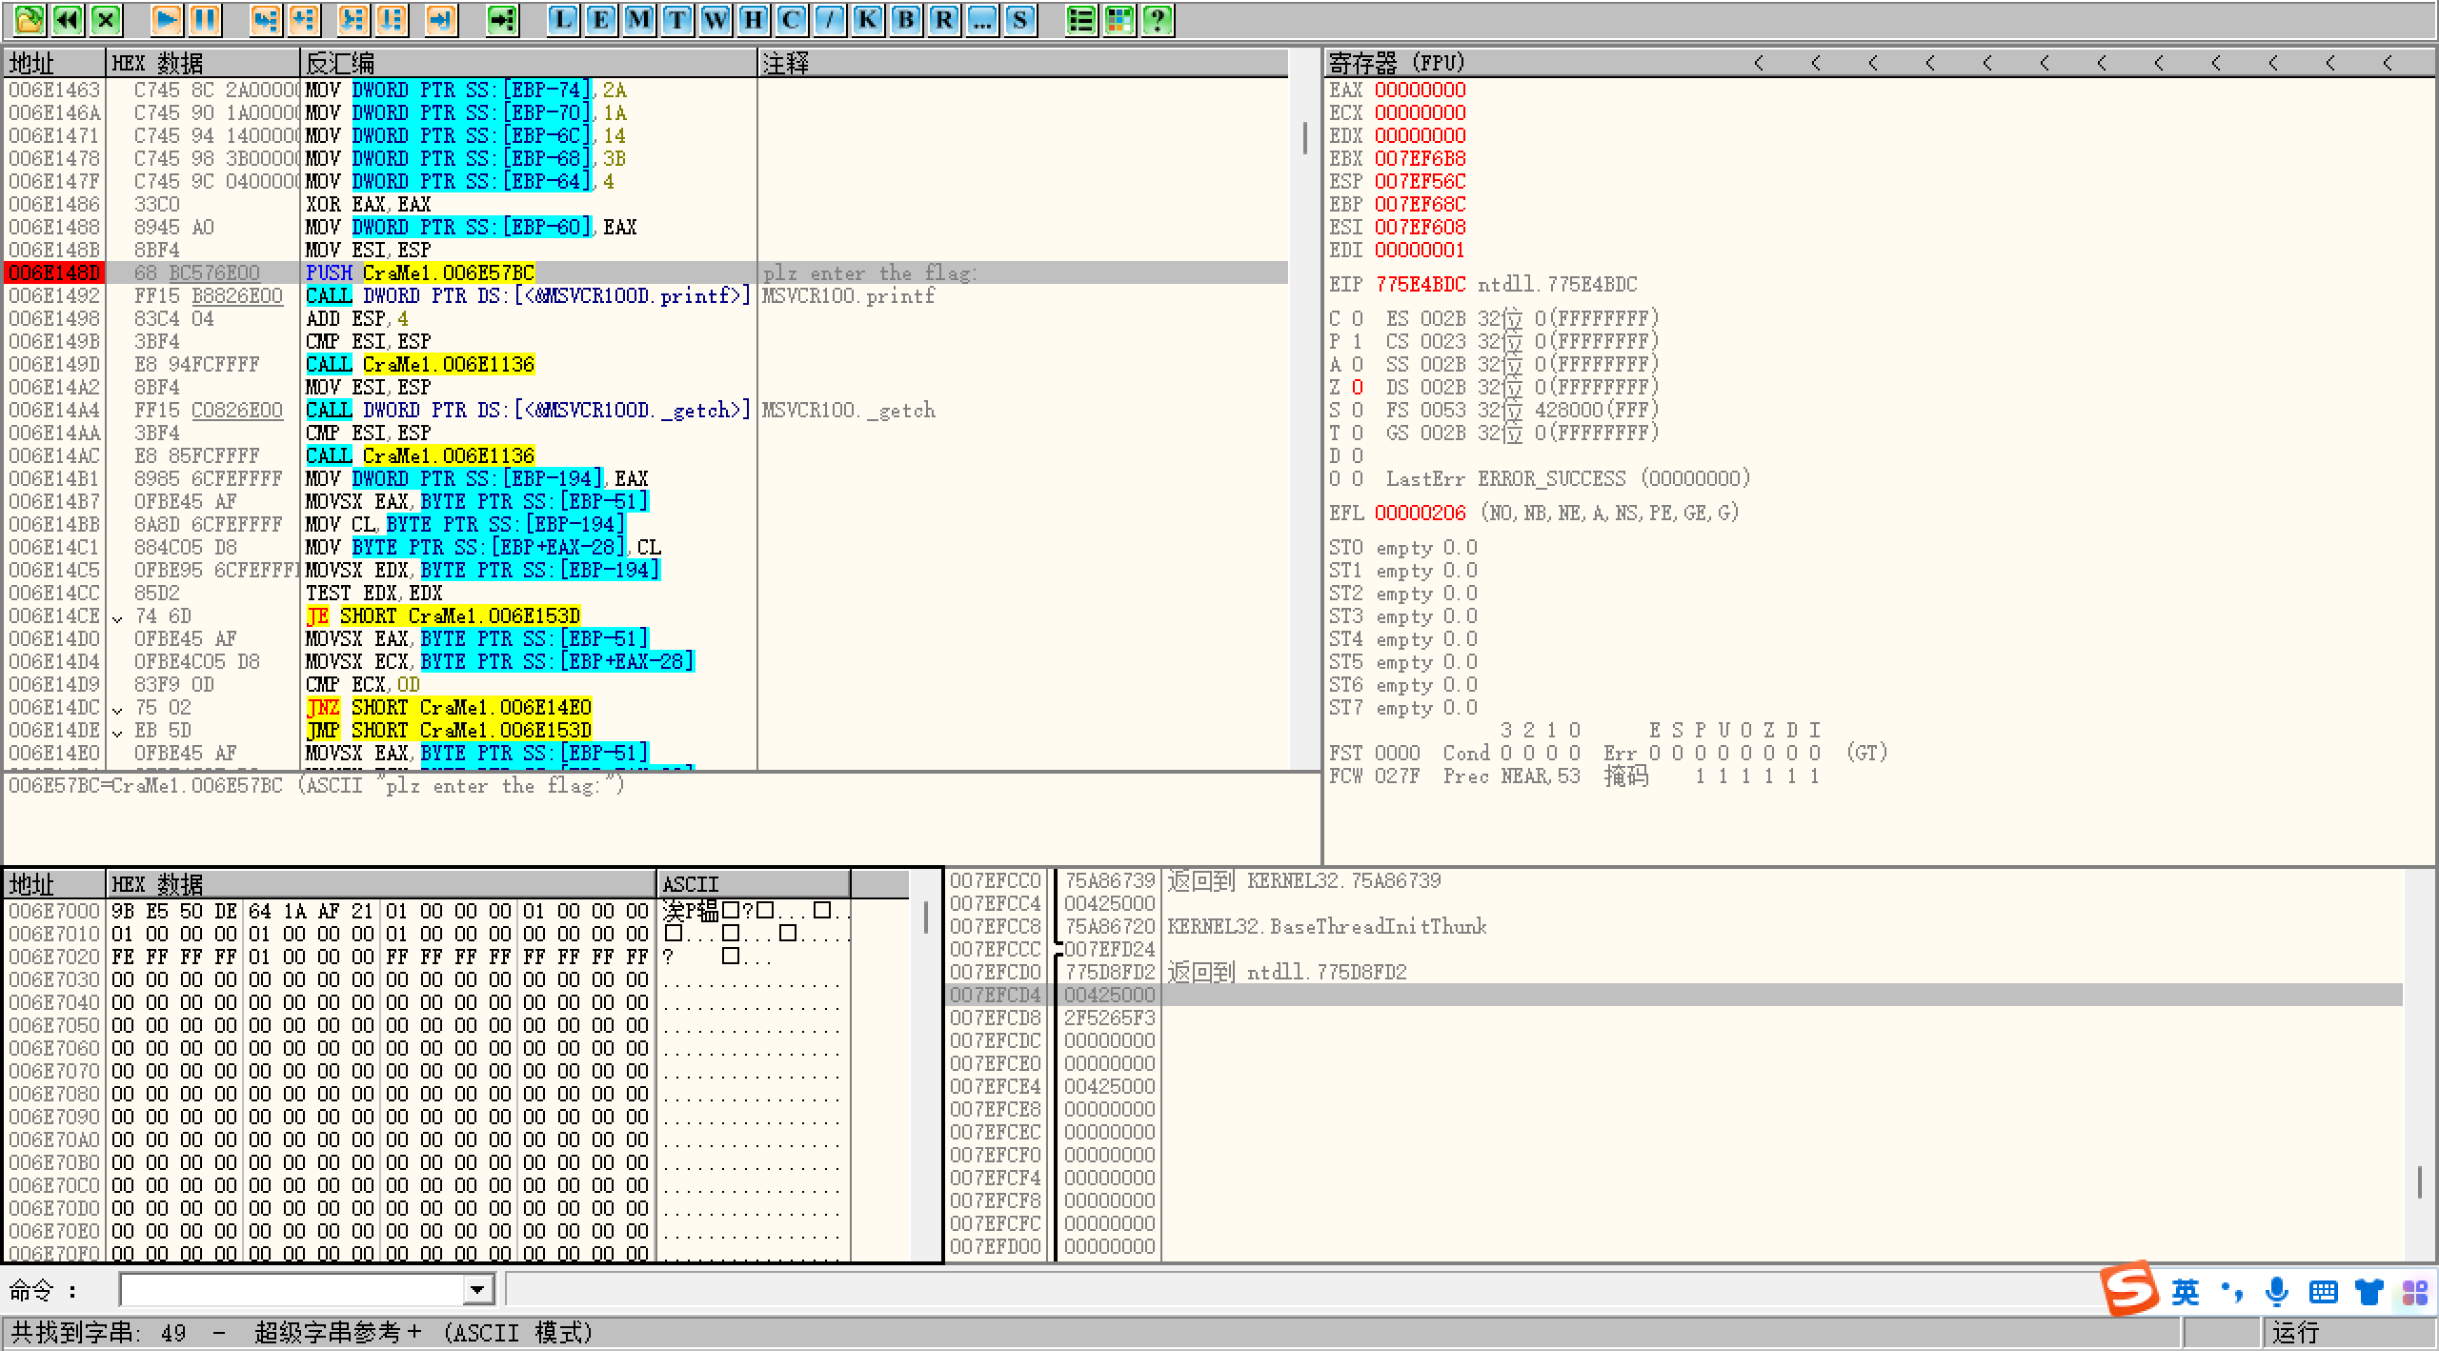
Task: Select the EFL value 00000206
Action: pyautogui.click(x=1420, y=513)
